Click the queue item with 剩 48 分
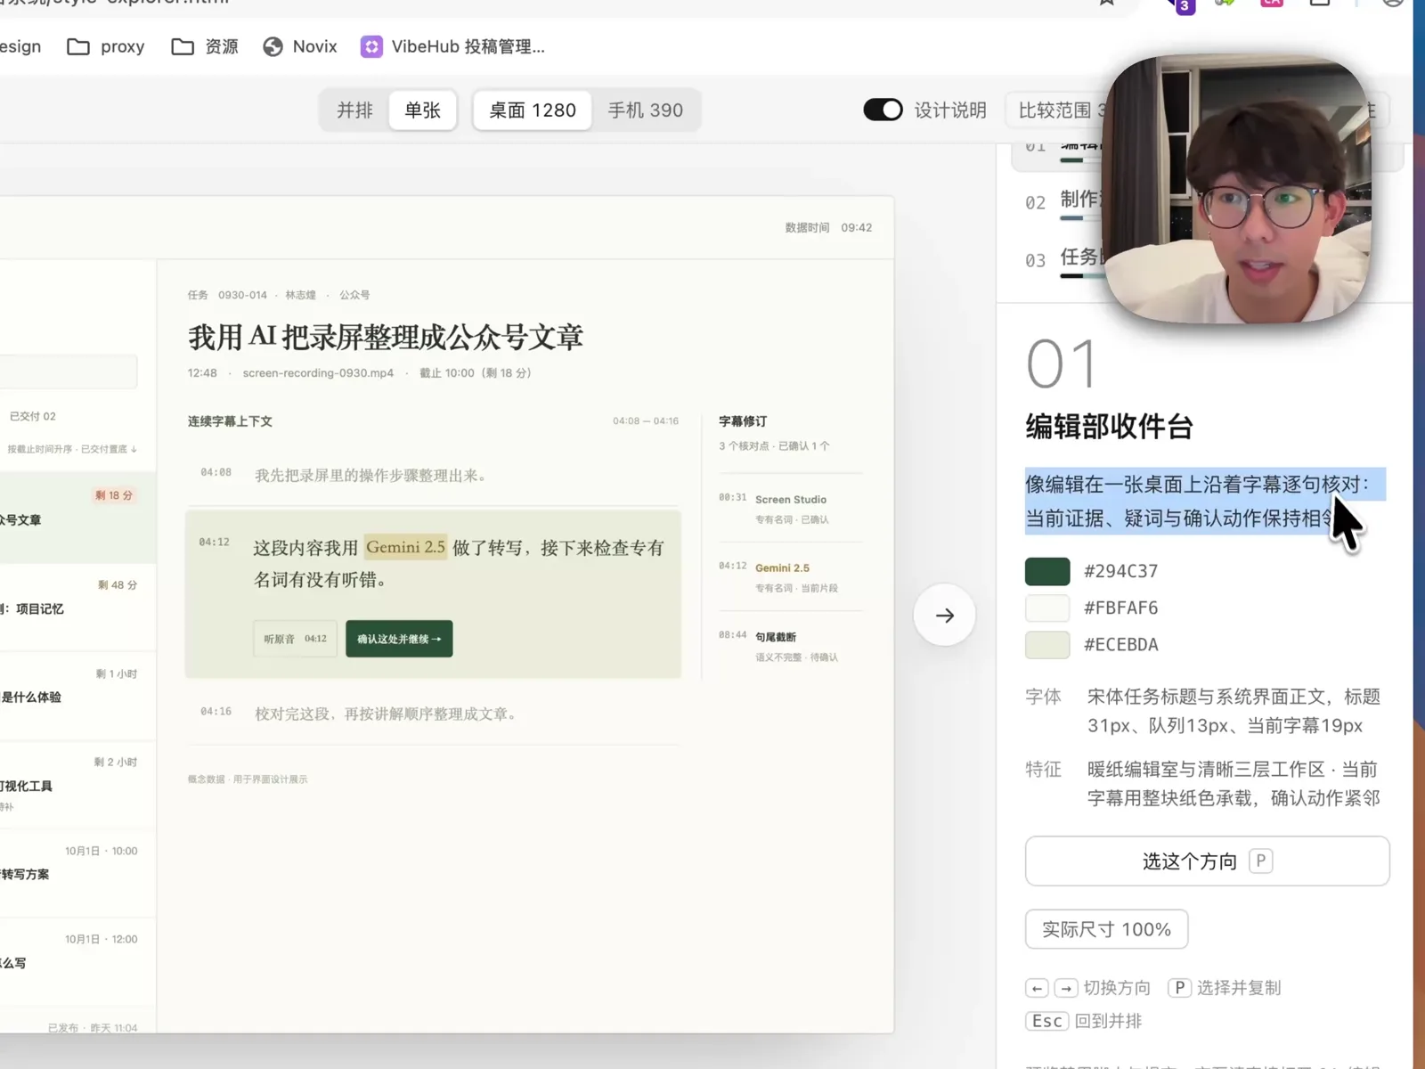The width and height of the screenshot is (1425, 1069). 77,608
